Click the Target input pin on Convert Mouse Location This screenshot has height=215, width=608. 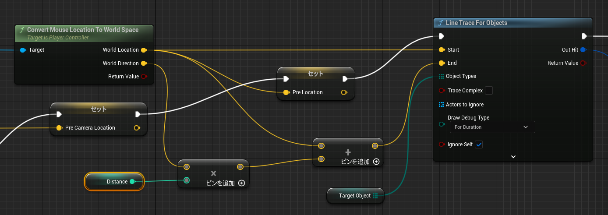pyautogui.click(x=23, y=50)
